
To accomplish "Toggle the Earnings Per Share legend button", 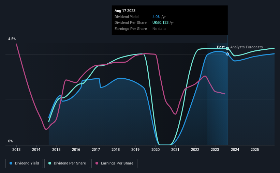I will pyautogui.click(x=114, y=163).
